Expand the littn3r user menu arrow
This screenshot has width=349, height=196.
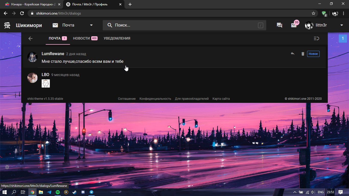[342, 25]
